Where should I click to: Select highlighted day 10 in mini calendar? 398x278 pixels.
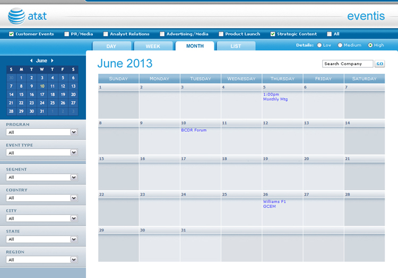42,86
